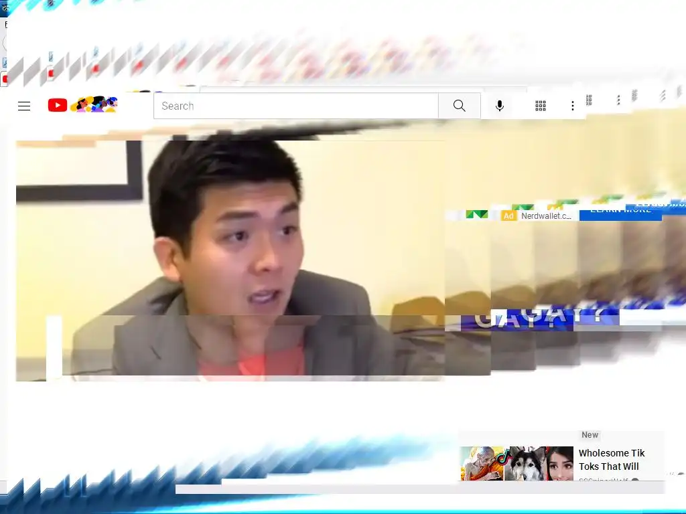The height and width of the screenshot is (514, 686).
Task: Open Wholesome Tik Toks video thumbnail
Action: pyautogui.click(x=517, y=463)
